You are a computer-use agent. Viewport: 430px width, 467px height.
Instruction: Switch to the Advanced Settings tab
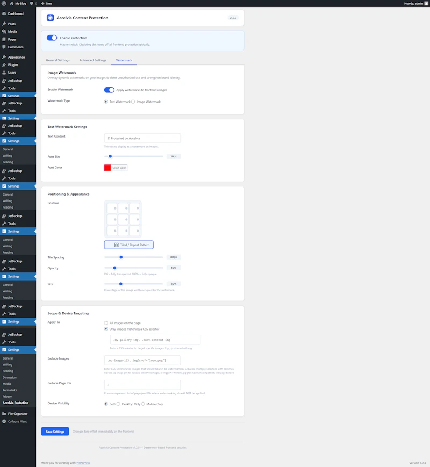92,60
